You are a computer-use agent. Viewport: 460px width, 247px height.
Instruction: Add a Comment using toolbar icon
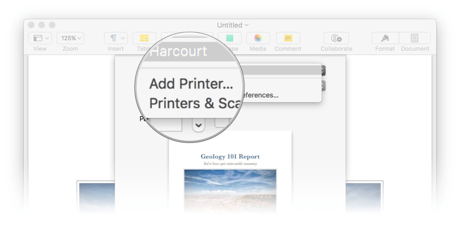click(288, 38)
